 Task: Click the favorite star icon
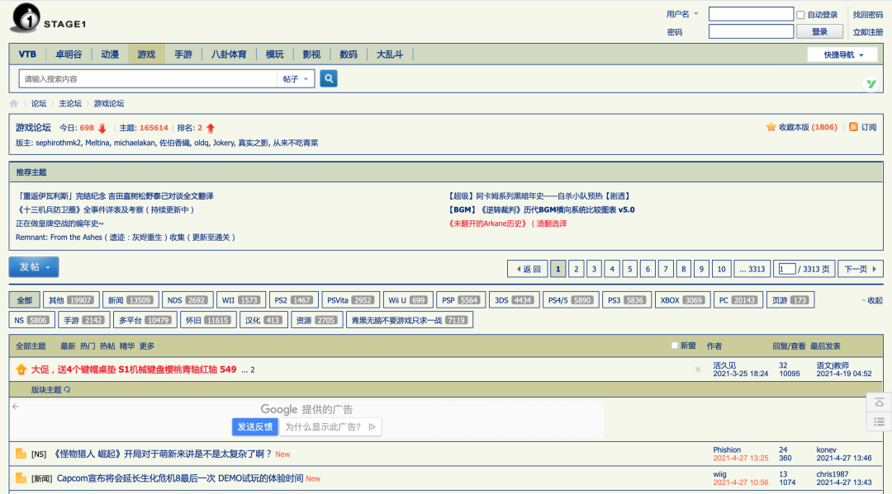click(x=771, y=127)
